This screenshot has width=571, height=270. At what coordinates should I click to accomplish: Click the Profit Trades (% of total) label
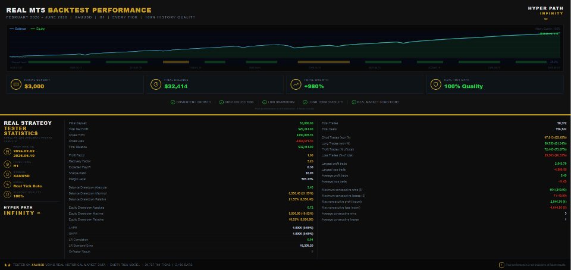pos(338,149)
